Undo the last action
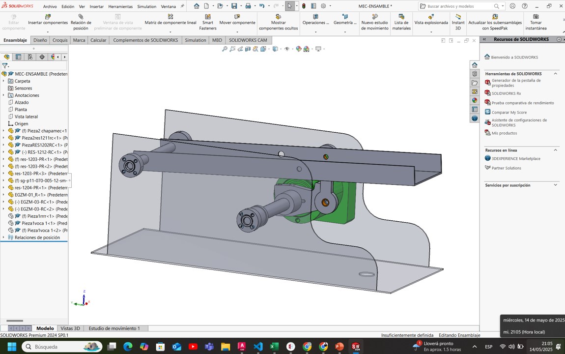The height and width of the screenshot is (354, 565). tap(262, 6)
